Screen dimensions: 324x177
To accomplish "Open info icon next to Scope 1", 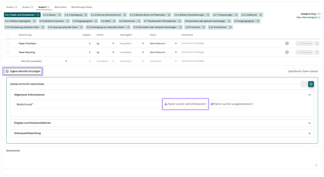I will [x=16, y=7].
